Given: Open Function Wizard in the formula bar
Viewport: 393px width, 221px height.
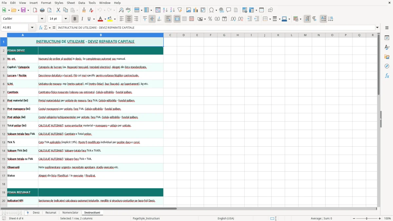Looking at the screenshot, I should [x=41, y=28].
